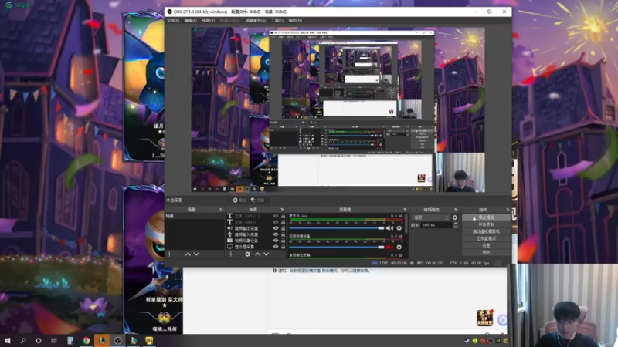This screenshot has height=347, width=618.
Task: Open Google Chrome from the taskbar
Action: point(86,340)
